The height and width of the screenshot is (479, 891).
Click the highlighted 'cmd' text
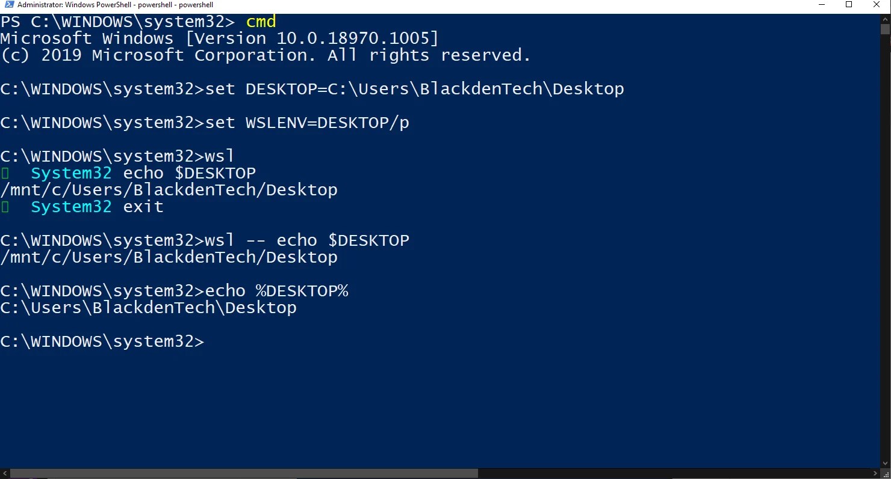pos(261,22)
